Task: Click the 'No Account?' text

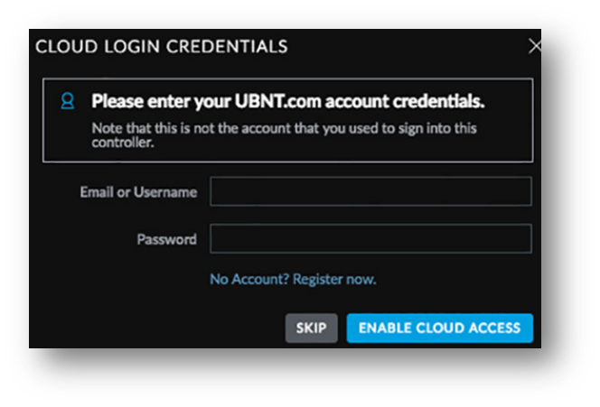Action: click(249, 280)
